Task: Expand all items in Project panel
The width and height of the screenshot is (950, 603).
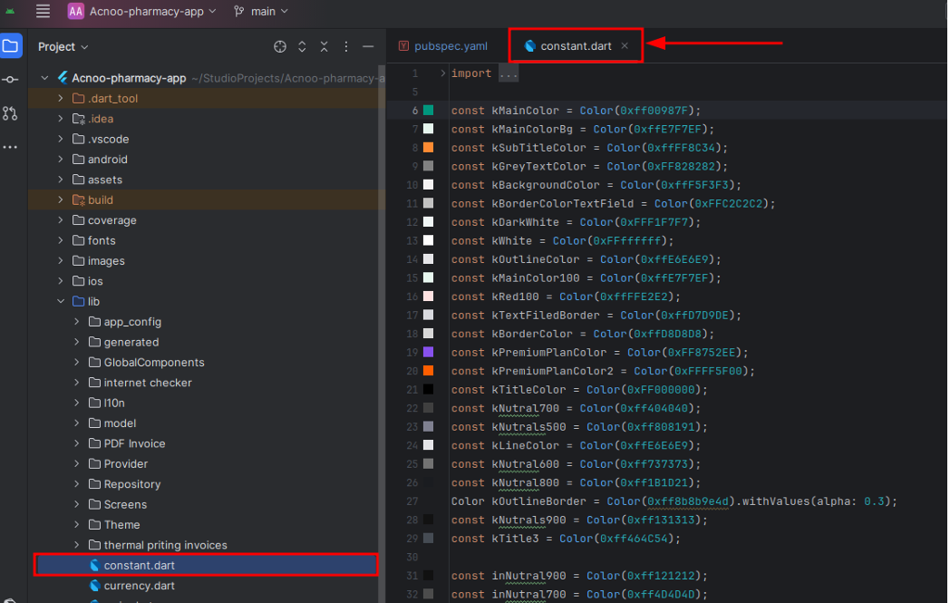Action: [x=302, y=46]
